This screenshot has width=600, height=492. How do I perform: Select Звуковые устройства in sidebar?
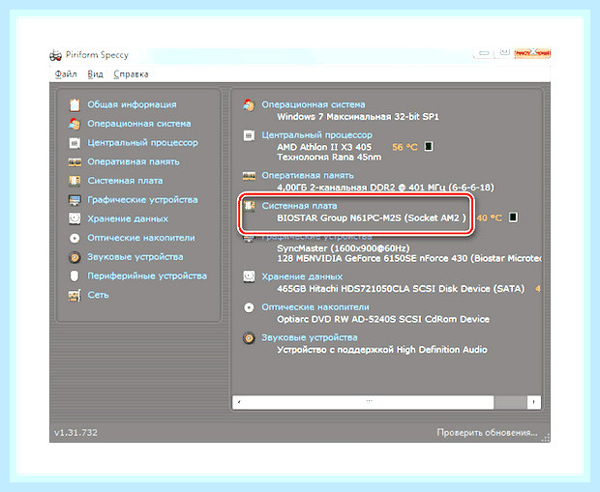click(x=135, y=257)
